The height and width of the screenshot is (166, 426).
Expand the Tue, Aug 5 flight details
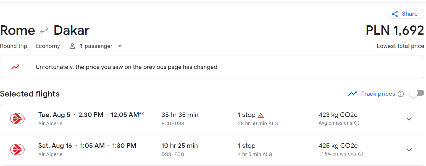pos(409,119)
